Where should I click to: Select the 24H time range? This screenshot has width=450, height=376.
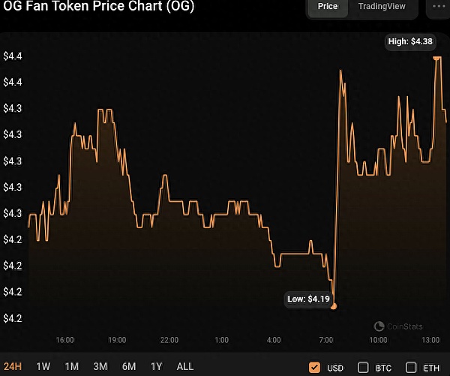coord(13,367)
